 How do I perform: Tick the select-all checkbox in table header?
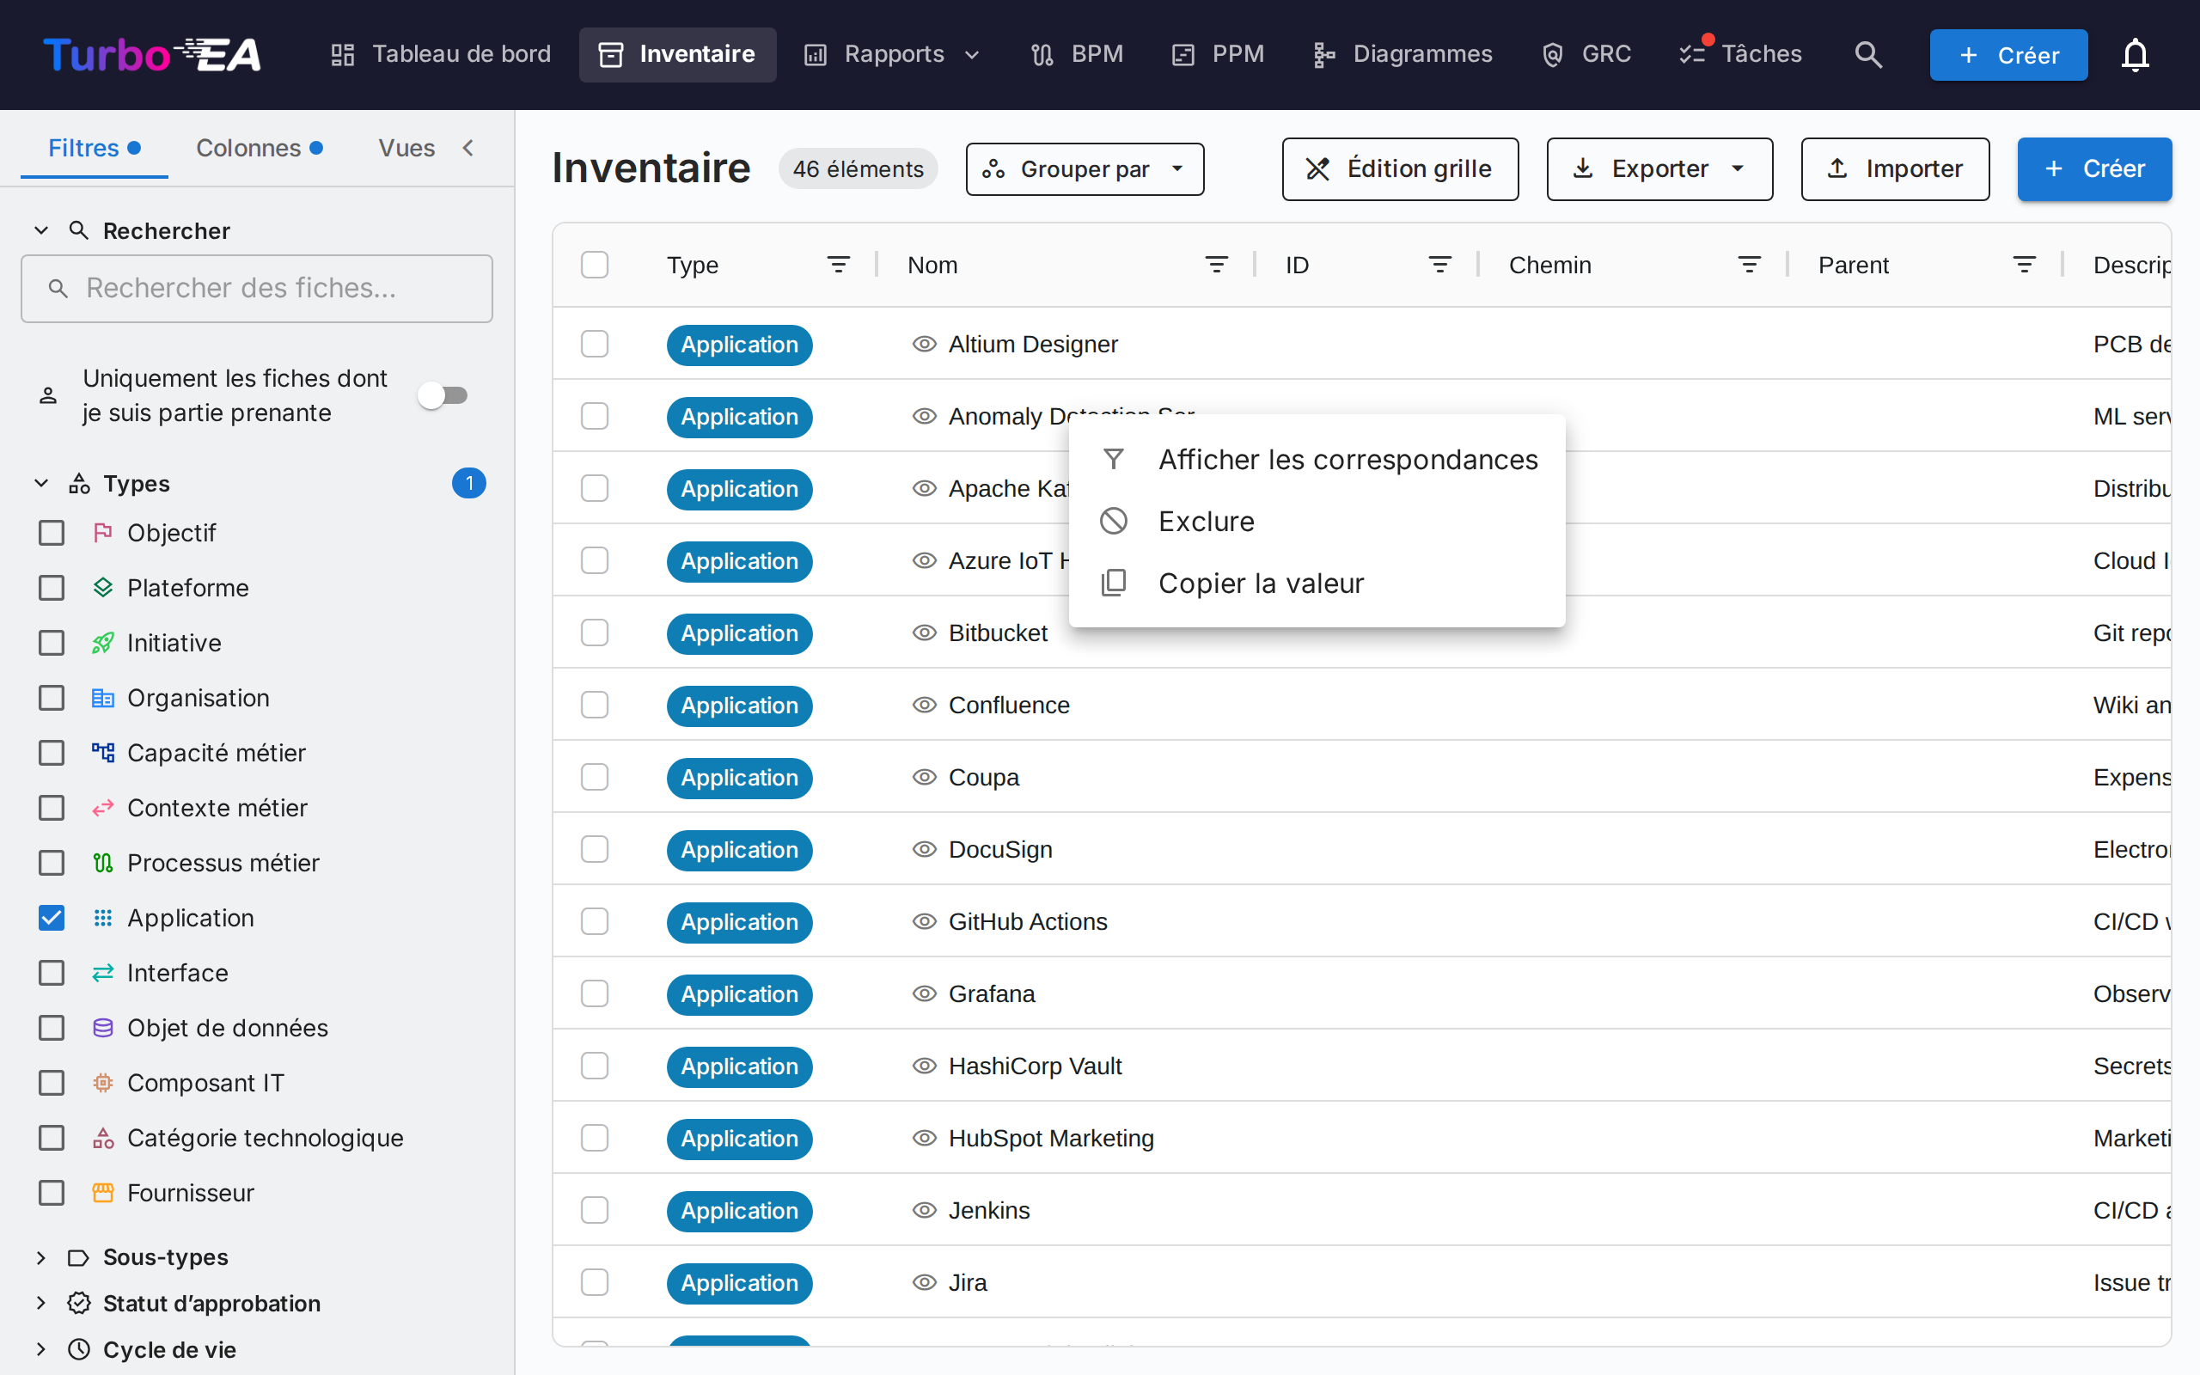595,265
